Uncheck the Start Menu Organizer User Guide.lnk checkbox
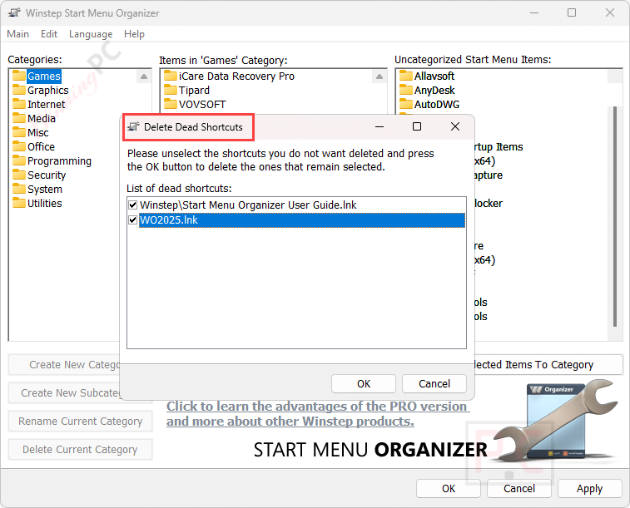The image size is (630, 508). (132, 205)
